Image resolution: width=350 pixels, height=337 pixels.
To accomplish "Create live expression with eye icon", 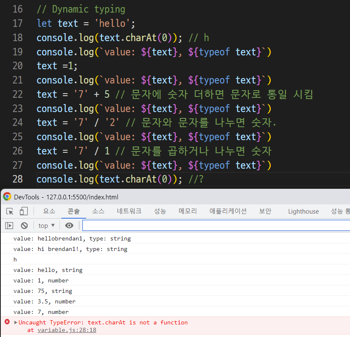I will (69, 225).
